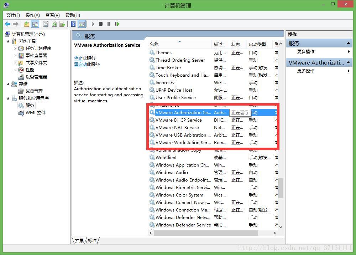Sort services by 名称 column header
The height and width of the screenshot is (255, 356).
180,44
